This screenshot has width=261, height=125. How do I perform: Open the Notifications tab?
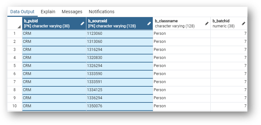(101, 12)
